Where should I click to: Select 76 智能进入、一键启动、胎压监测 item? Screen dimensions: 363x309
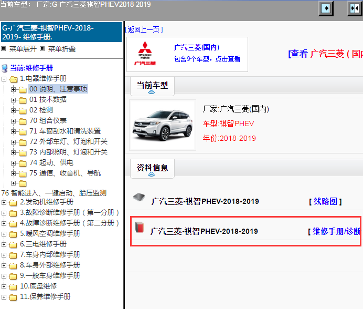tap(54, 193)
